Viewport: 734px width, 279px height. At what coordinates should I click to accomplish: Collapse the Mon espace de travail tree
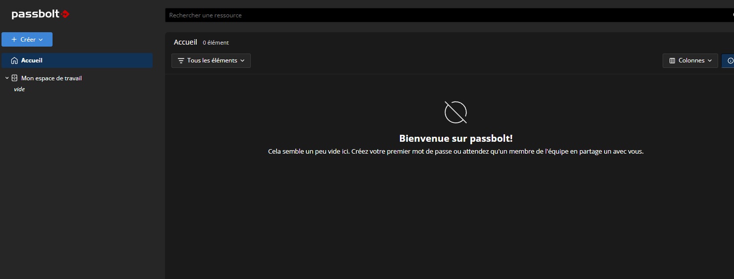point(7,78)
